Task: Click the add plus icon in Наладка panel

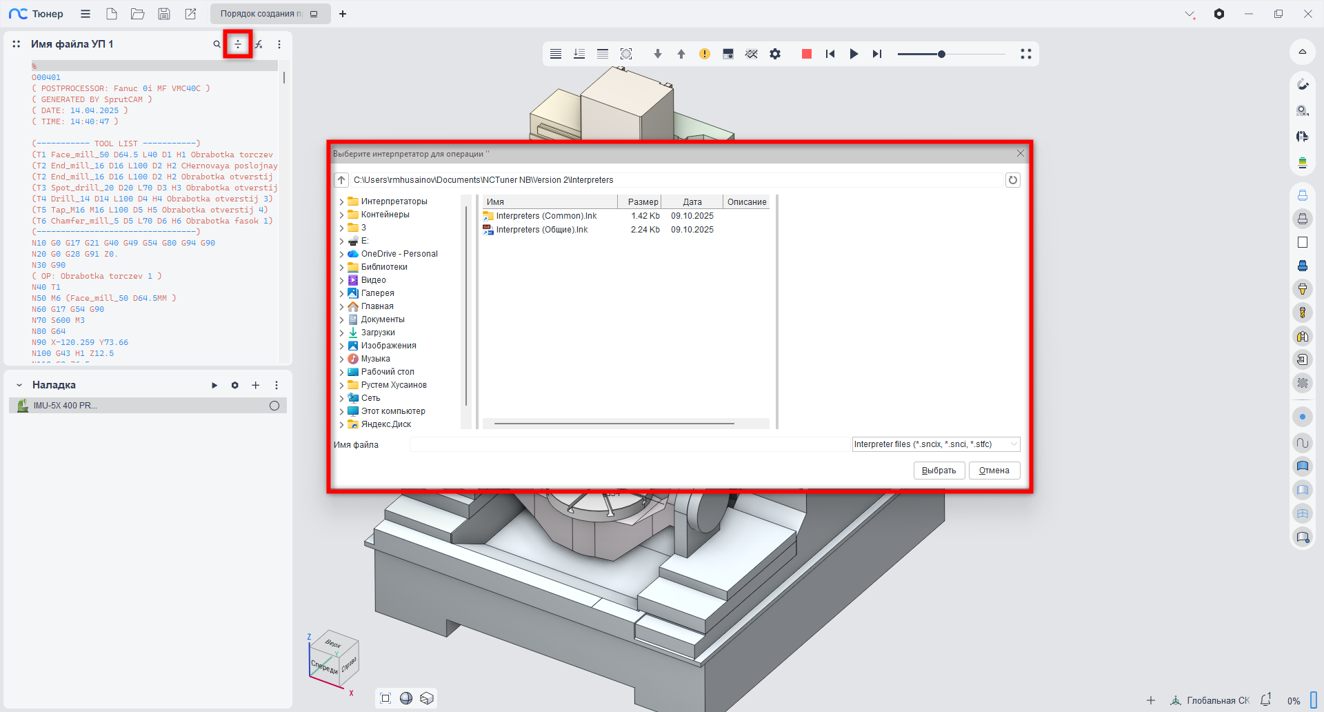Action: (x=255, y=385)
